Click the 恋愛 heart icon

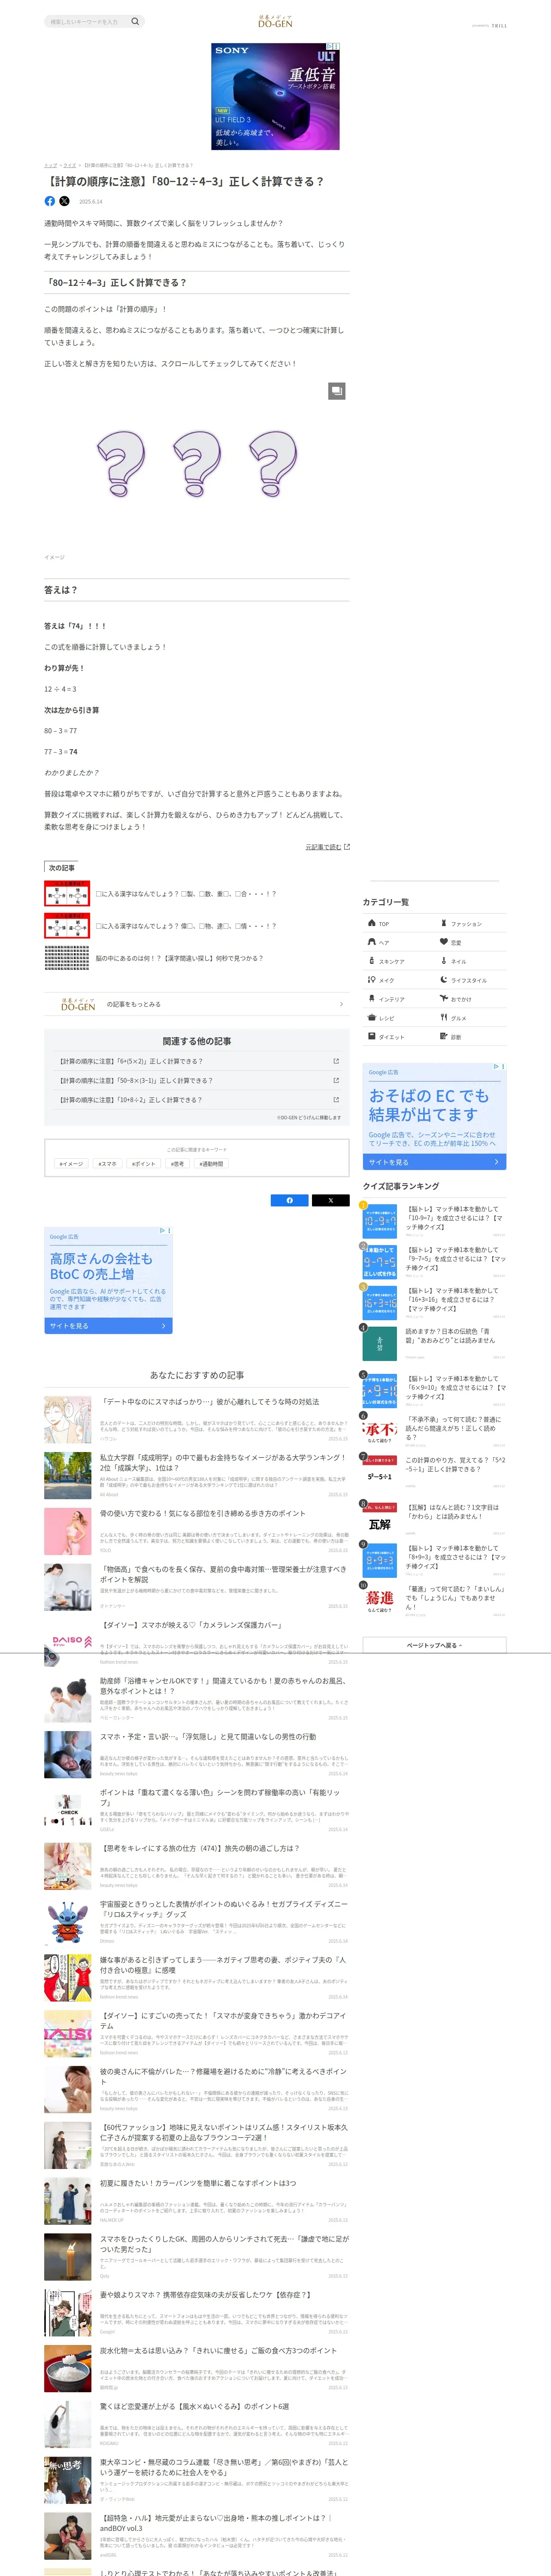(444, 942)
